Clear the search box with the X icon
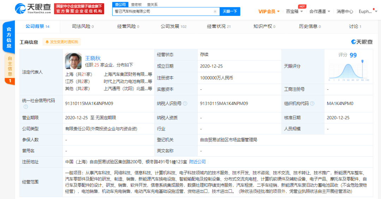Viewport: 381px width, 199px height. [x=215, y=12]
